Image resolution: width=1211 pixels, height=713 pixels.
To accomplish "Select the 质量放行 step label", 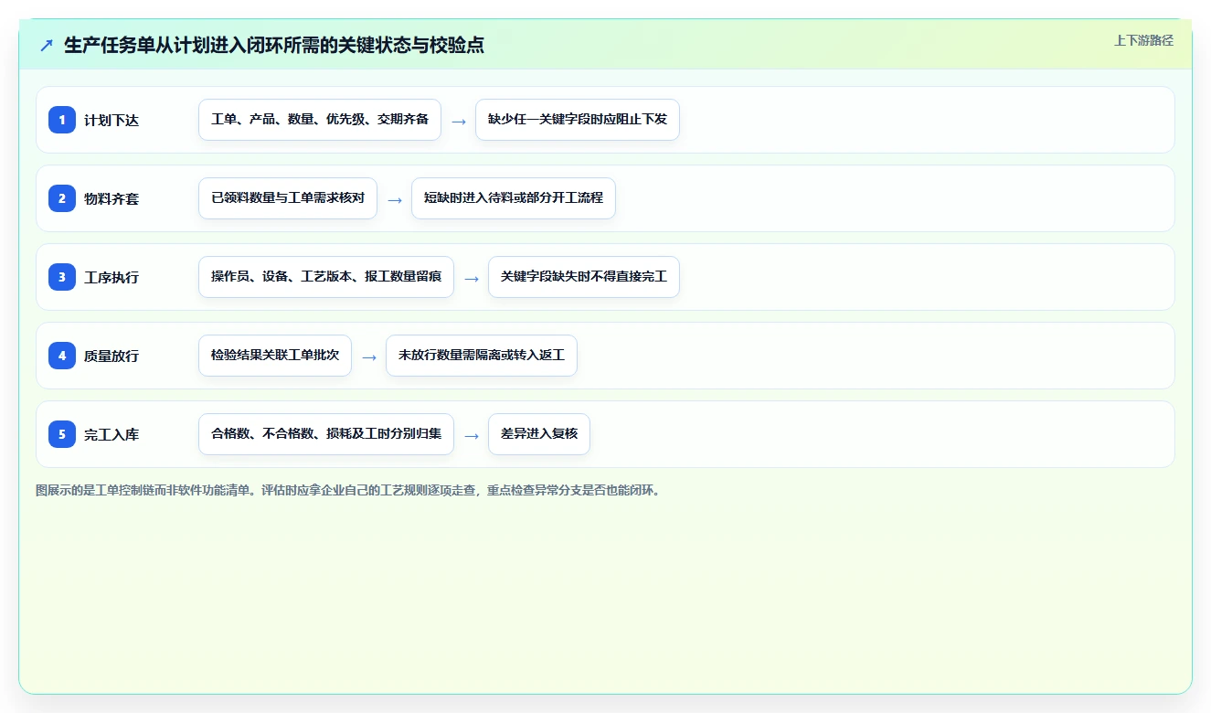I will tap(112, 356).
